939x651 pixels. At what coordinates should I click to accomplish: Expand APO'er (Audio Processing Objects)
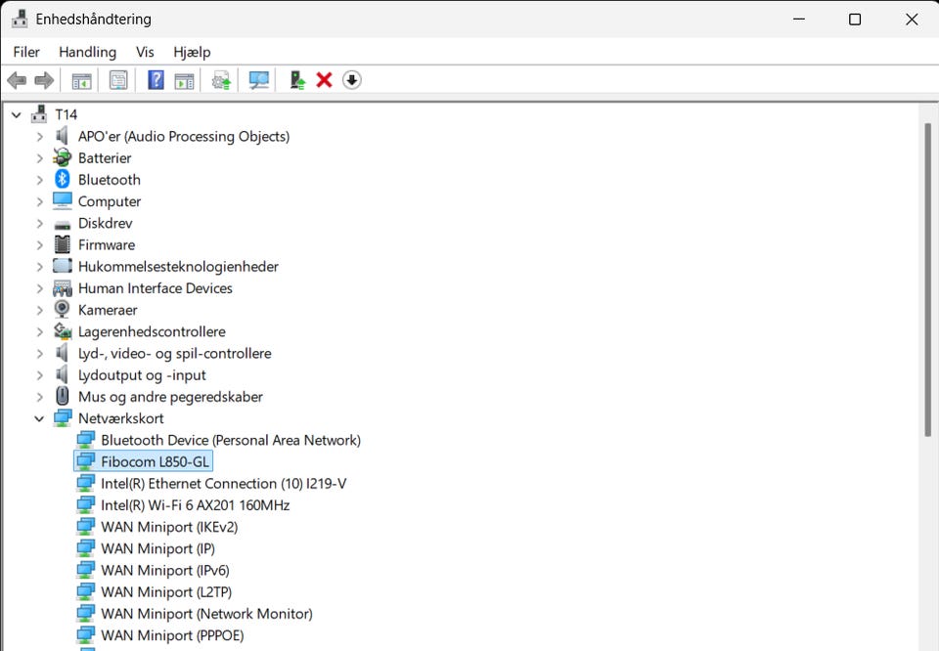click(x=39, y=137)
